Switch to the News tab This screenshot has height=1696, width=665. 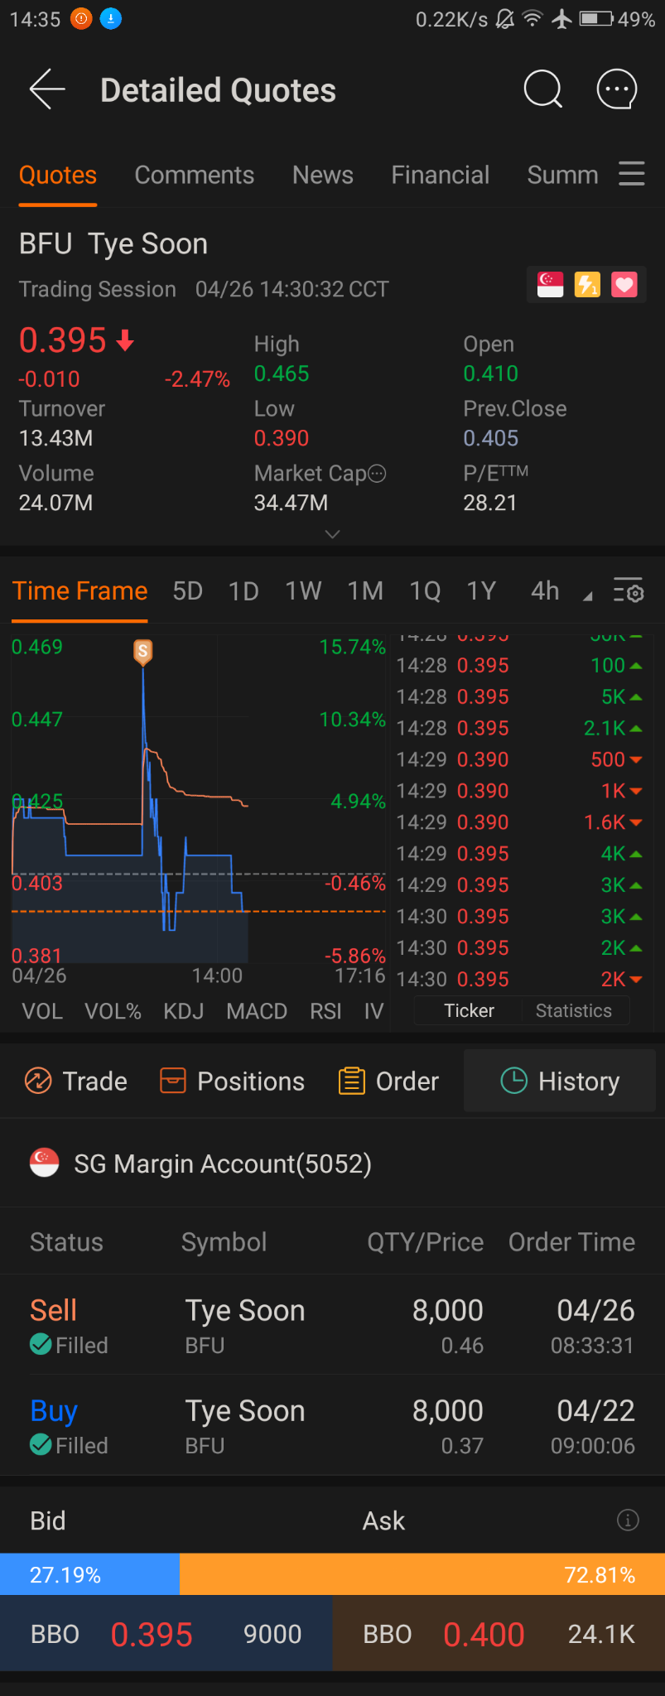point(323,175)
